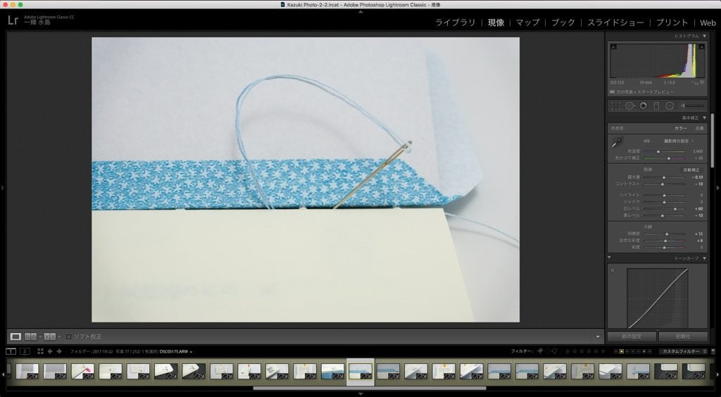Viewport: 721px width, 397px height.
Task: Select 白黒 treatment
Action: coord(699,129)
